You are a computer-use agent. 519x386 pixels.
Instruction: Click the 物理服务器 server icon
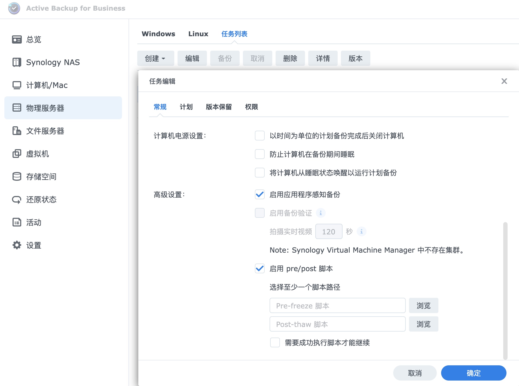tap(17, 108)
